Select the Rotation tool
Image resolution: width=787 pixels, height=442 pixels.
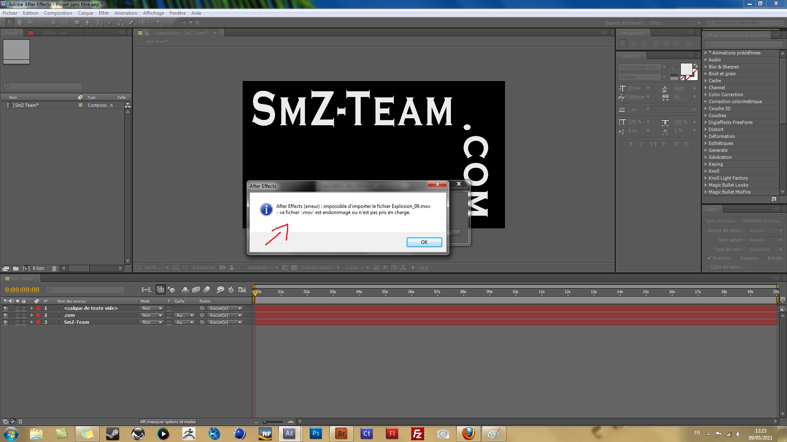tap(44, 23)
